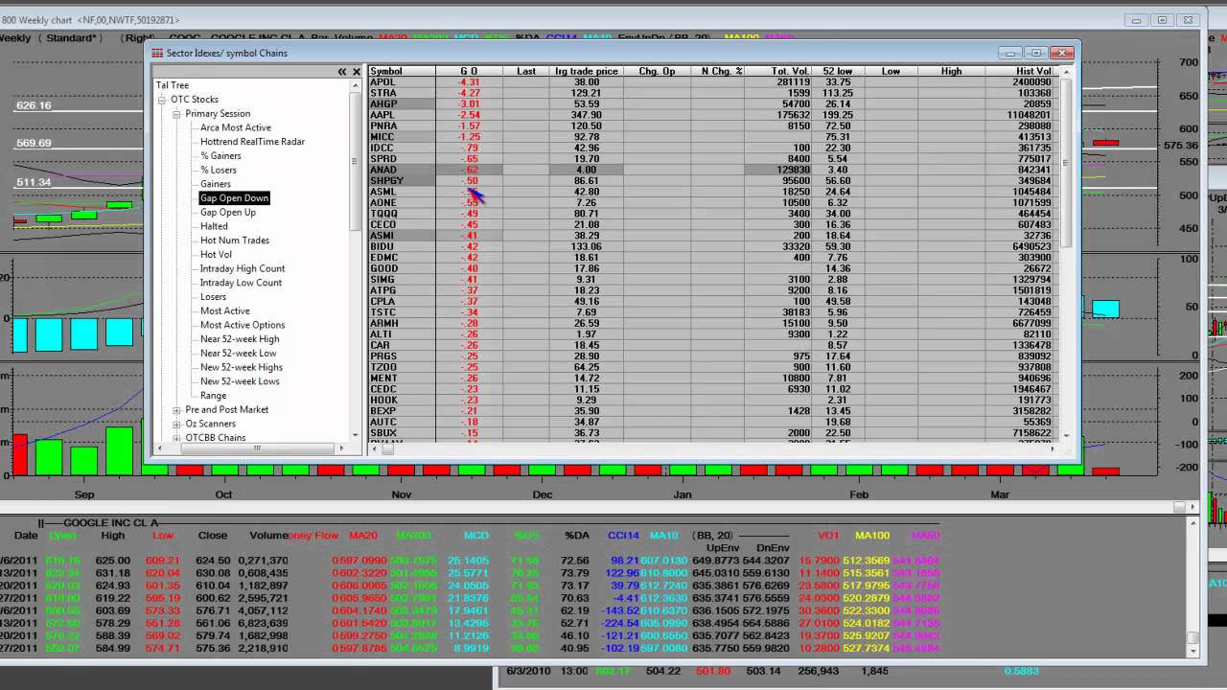Click the 347.90 trade price cell

point(587,115)
